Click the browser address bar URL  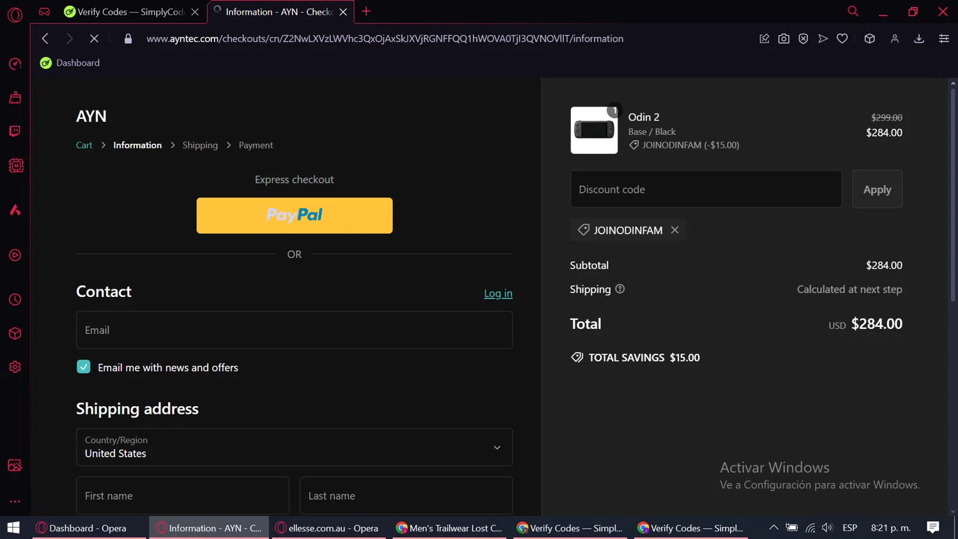(384, 38)
